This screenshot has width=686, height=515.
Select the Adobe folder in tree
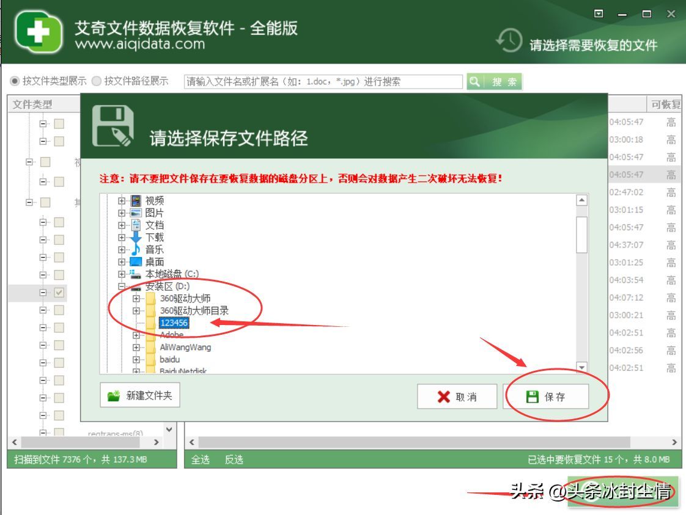click(171, 335)
